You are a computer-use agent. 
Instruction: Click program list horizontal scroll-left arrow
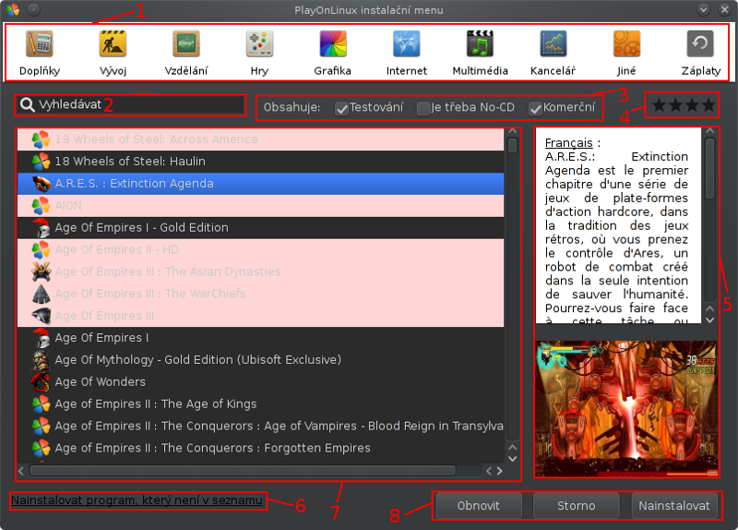21,471
